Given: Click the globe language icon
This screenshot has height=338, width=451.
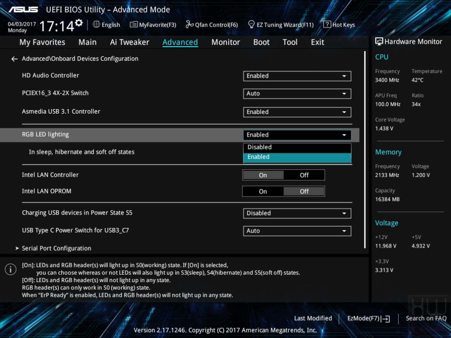Looking at the screenshot, I should (96, 24).
